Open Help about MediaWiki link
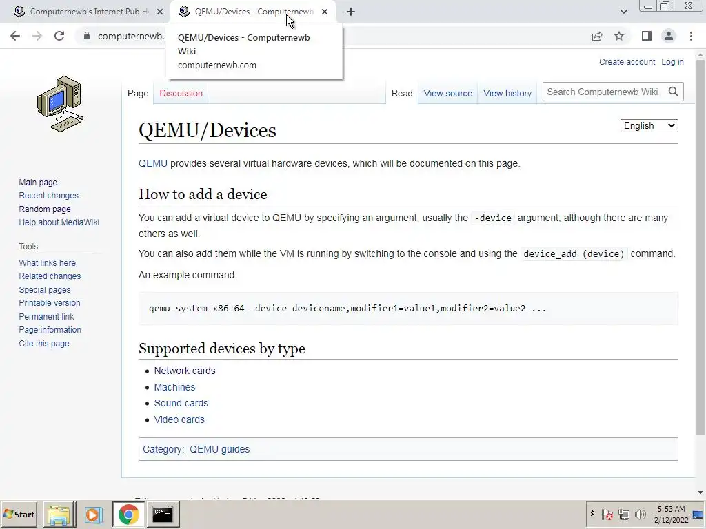706x529 pixels. (59, 222)
